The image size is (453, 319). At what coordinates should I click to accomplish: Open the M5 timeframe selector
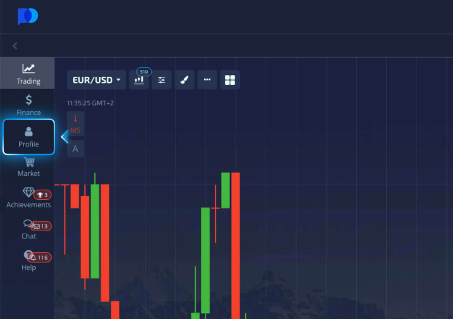tap(75, 130)
